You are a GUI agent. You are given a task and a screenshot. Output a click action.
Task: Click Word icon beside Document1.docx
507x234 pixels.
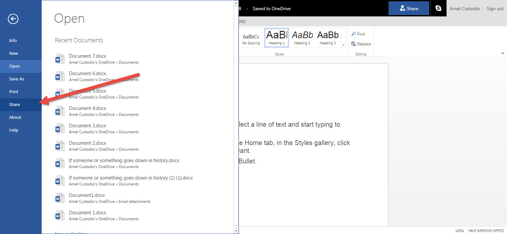pyautogui.click(x=60, y=198)
